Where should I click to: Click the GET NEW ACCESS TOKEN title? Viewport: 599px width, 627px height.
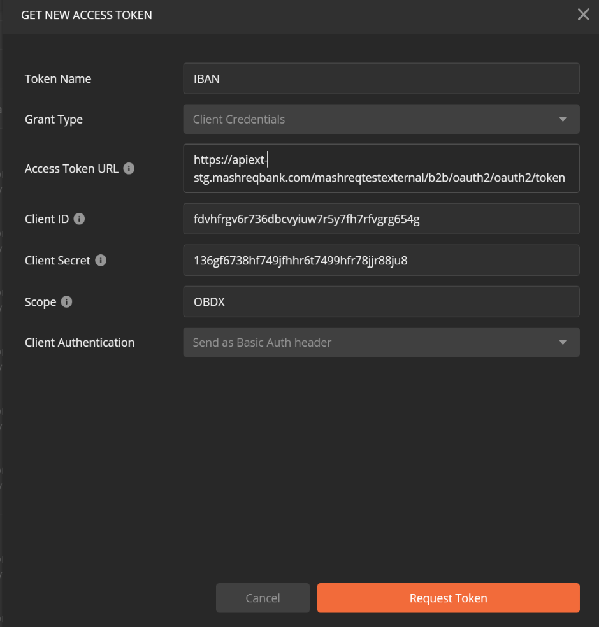[x=87, y=15]
